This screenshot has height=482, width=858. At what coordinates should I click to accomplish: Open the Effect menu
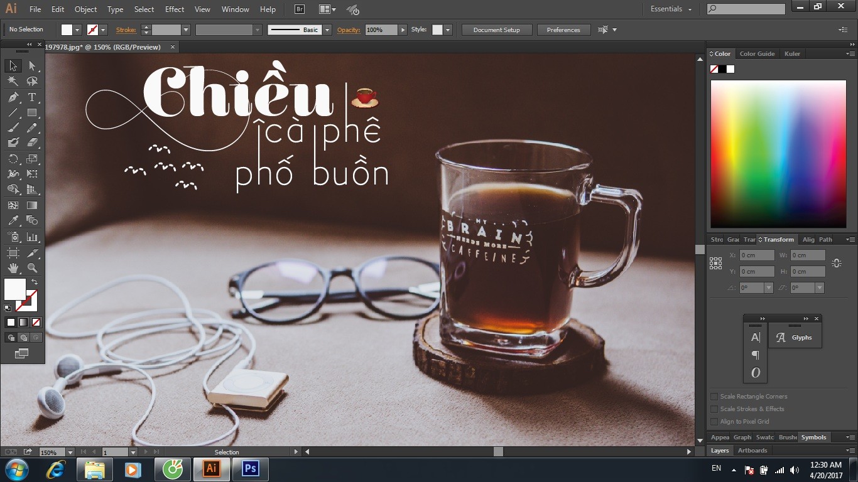[x=175, y=9]
